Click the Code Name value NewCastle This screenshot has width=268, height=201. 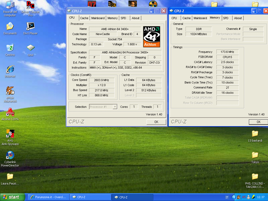(x=103, y=34)
